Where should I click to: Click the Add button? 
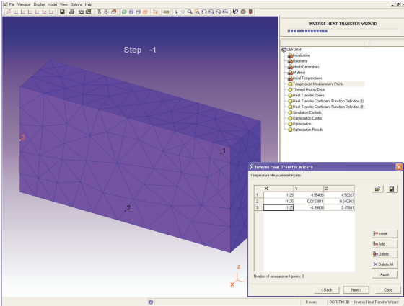click(384, 244)
